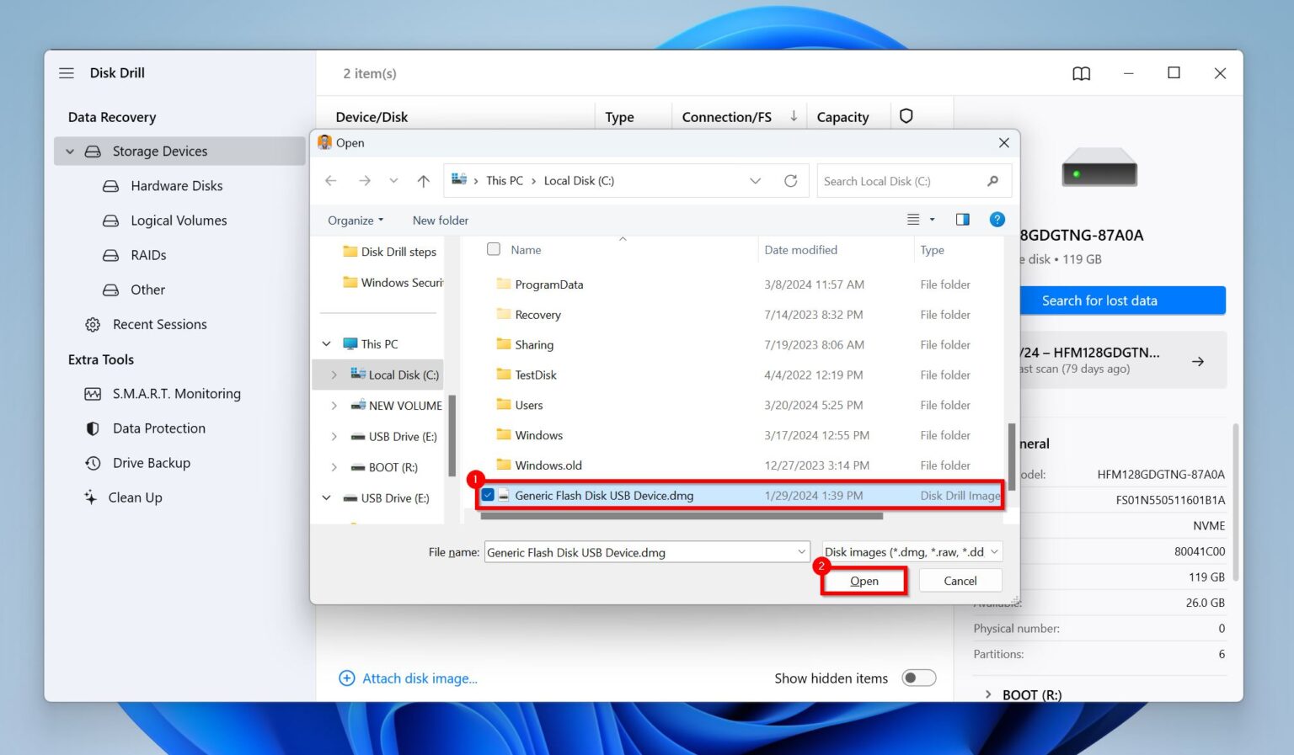The width and height of the screenshot is (1294, 755).
Task: Collapse the Storage Devices section
Action: (69, 151)
